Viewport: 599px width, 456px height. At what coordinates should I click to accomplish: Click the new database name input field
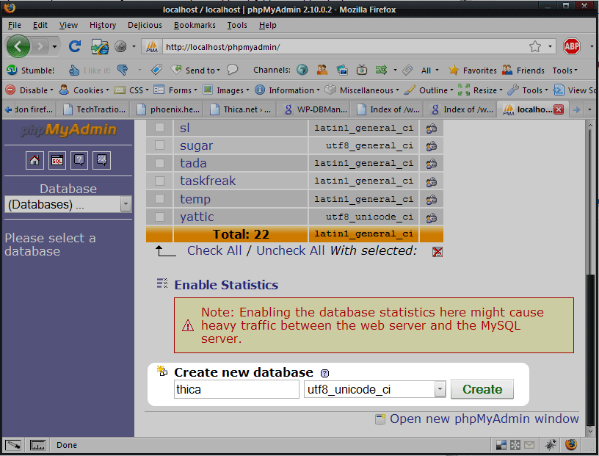(236, 389)
